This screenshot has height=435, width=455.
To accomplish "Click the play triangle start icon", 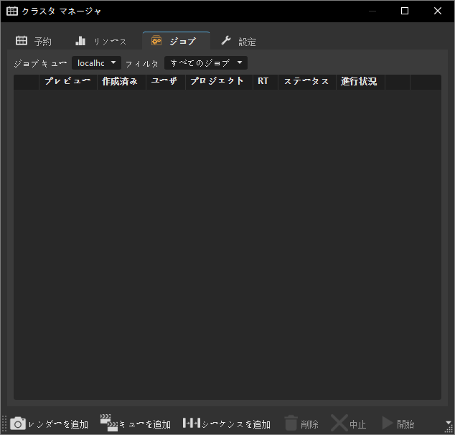I will pos(387,423).
